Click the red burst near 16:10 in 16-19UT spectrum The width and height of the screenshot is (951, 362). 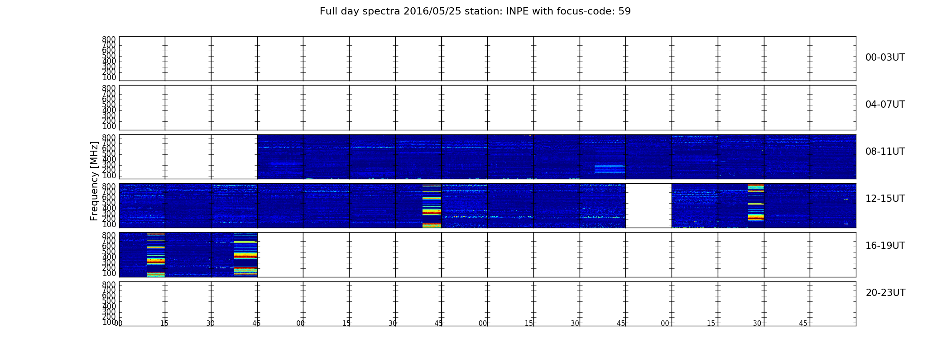tap(156, 255)
